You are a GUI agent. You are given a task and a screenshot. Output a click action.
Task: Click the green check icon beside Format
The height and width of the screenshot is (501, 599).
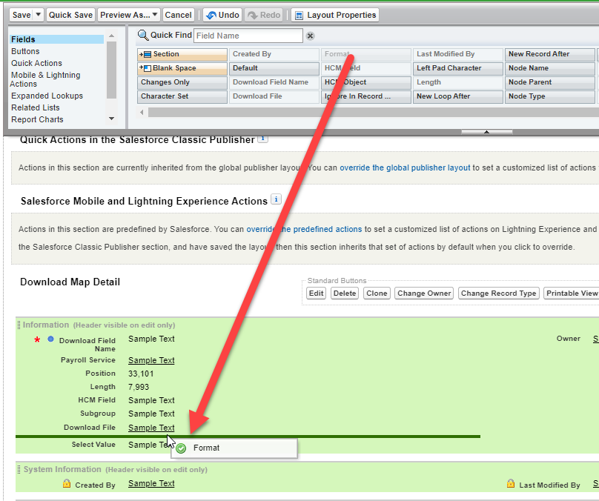click(182, 448)
